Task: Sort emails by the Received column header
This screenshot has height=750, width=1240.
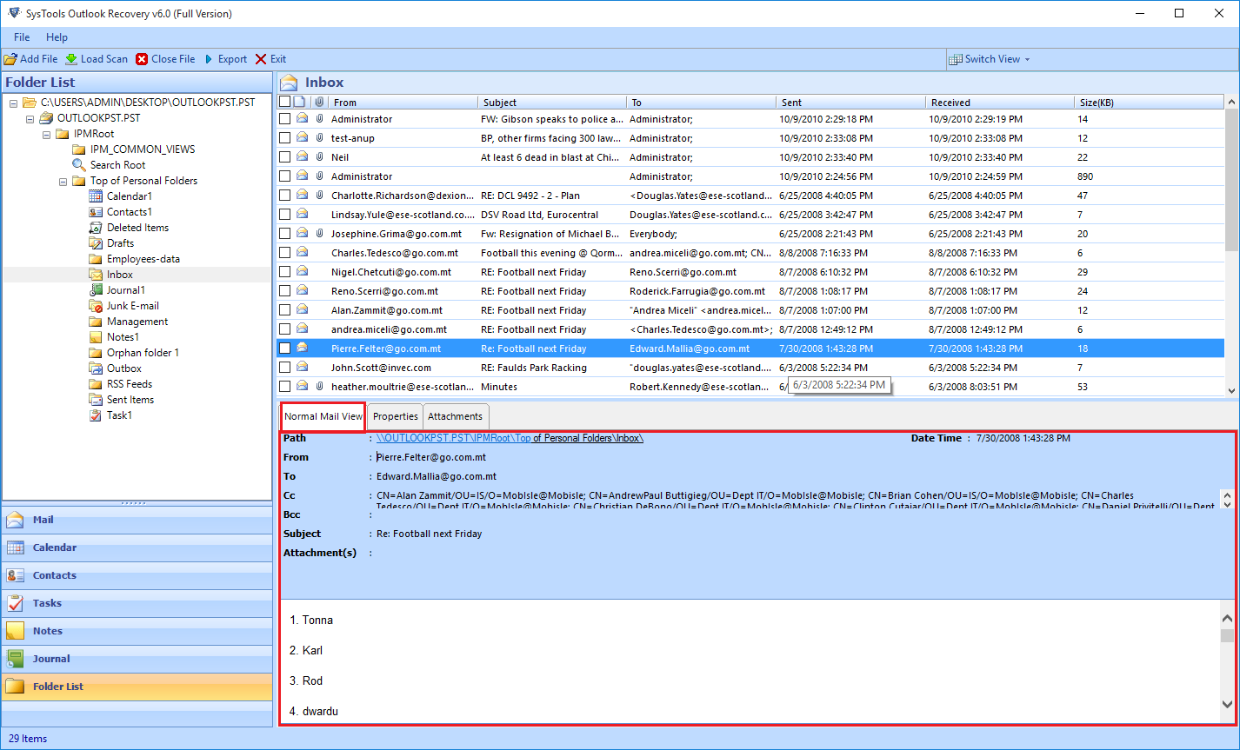Action: pyautogui.click(x=999, y=103)
